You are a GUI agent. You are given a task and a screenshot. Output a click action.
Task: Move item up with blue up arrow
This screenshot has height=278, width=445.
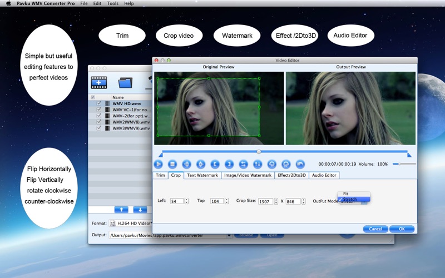click(x=121, y=210)
